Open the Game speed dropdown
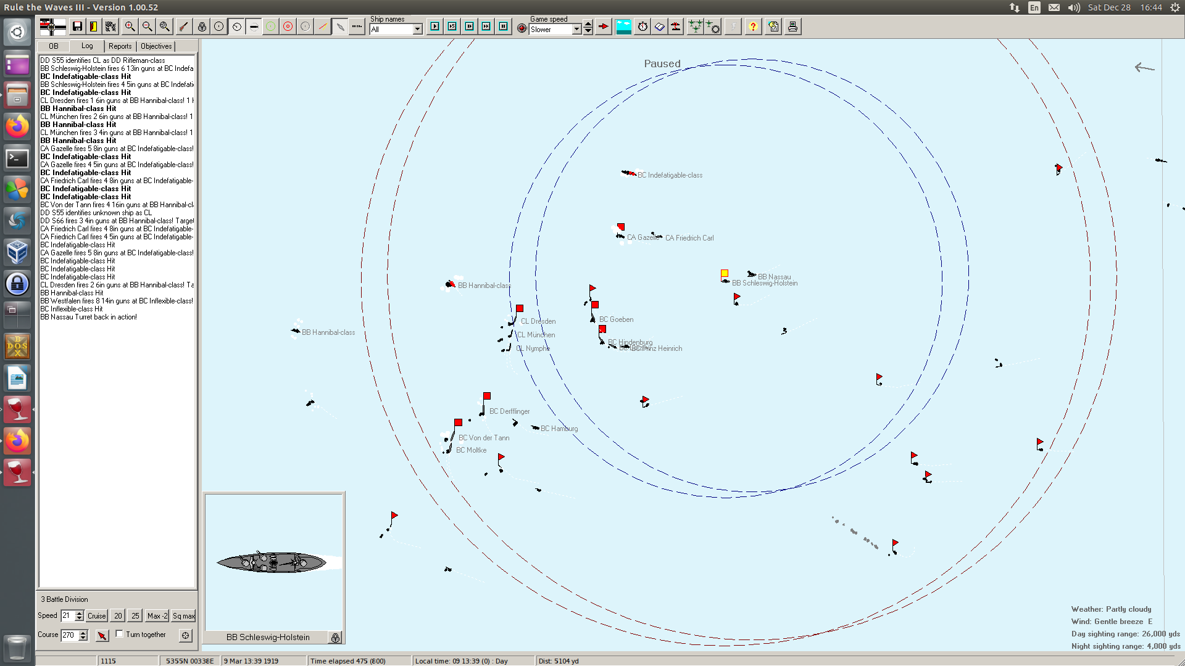The width and height of the screenshot is (1185, 666). (x=576, y=30)
